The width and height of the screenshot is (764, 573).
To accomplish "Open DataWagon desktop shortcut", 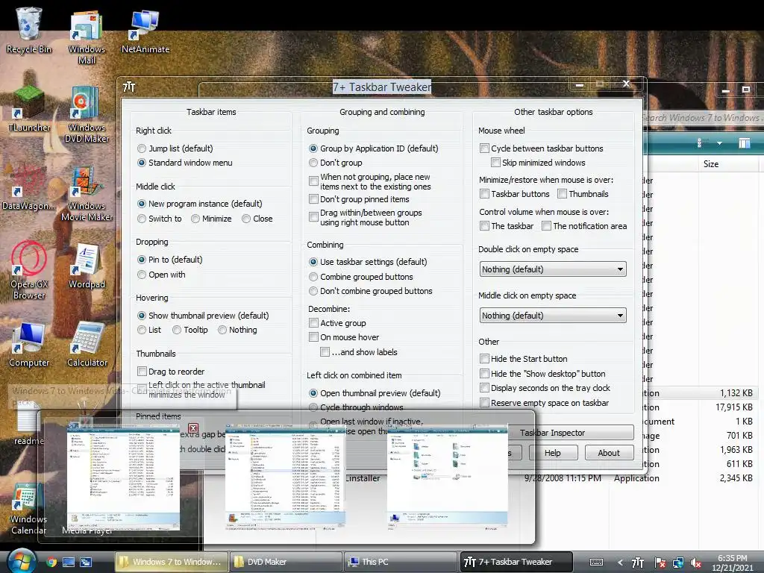I will click(x=28, y=187).
